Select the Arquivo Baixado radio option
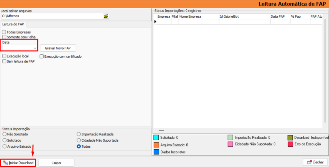Screen dimensions: 329x167 pos(4,146)
